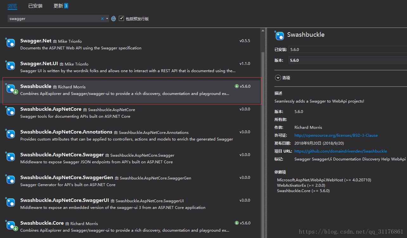Click the Microsoft.AspNet.WebApi.WebHost dependency

324,180
